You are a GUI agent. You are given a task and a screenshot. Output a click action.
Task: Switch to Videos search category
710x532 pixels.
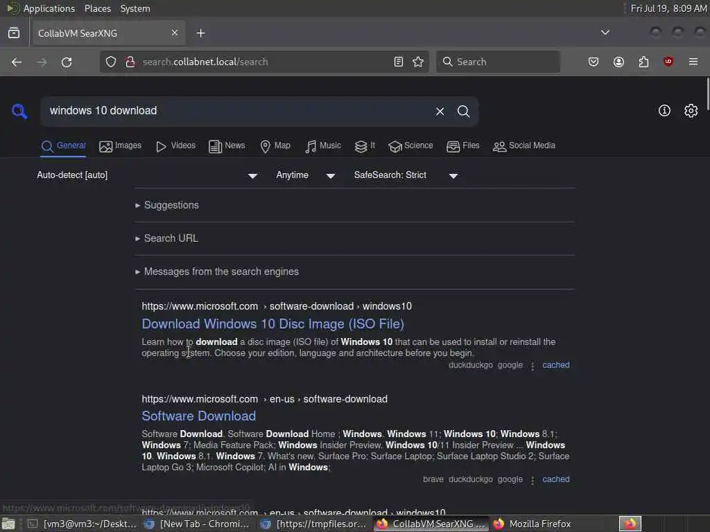point(175,146)
